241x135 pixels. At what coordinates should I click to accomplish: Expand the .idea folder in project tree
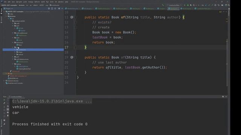pos(6,14)
